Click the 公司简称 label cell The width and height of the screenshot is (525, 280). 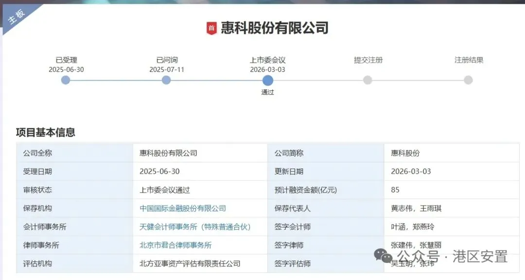(326, 153)
